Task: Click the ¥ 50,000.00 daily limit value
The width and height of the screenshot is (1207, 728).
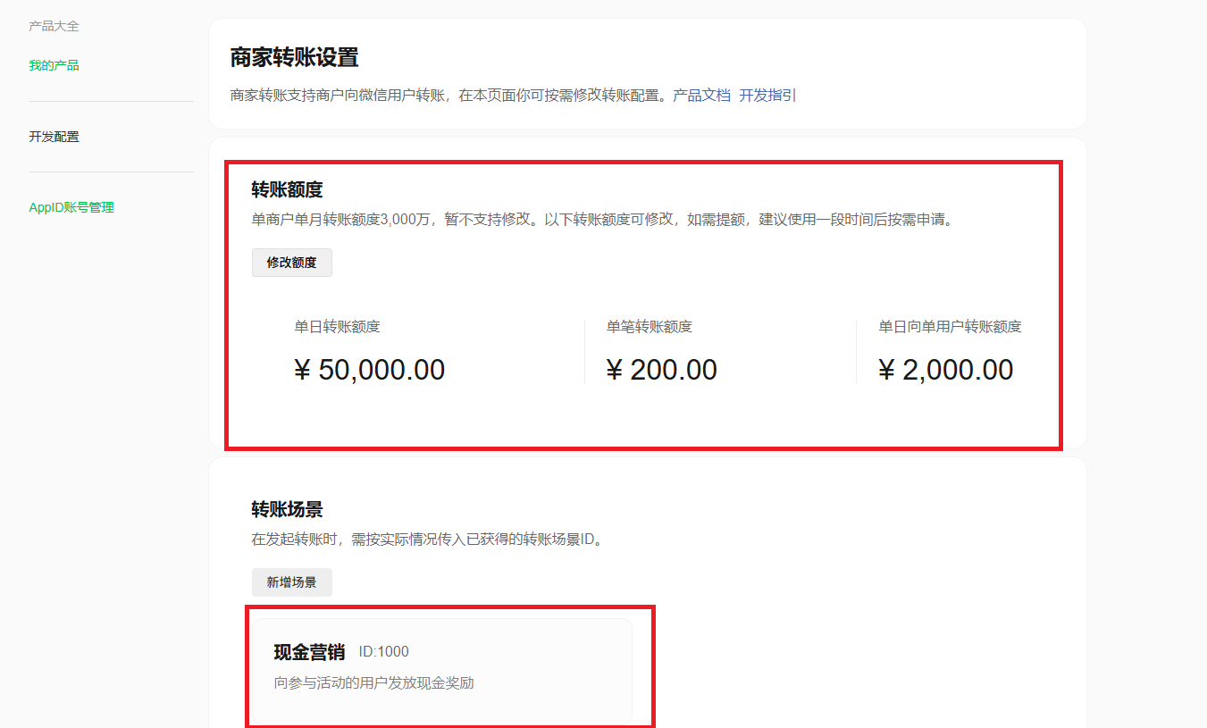Action: [x=369, y=370]
